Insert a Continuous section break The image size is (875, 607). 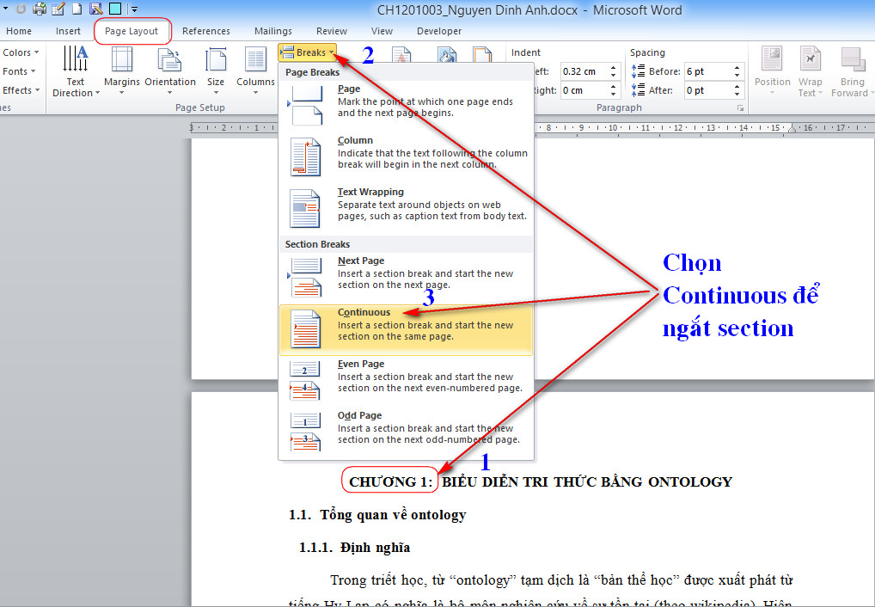(x=407, y=329)
